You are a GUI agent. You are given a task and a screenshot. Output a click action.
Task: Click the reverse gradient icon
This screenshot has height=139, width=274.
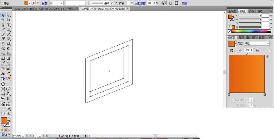(x=232, y=50)
